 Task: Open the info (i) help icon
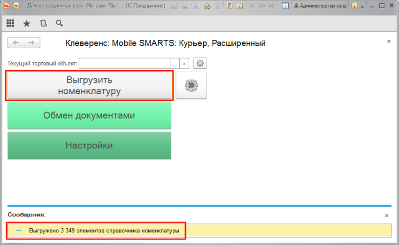click(354, 6)
